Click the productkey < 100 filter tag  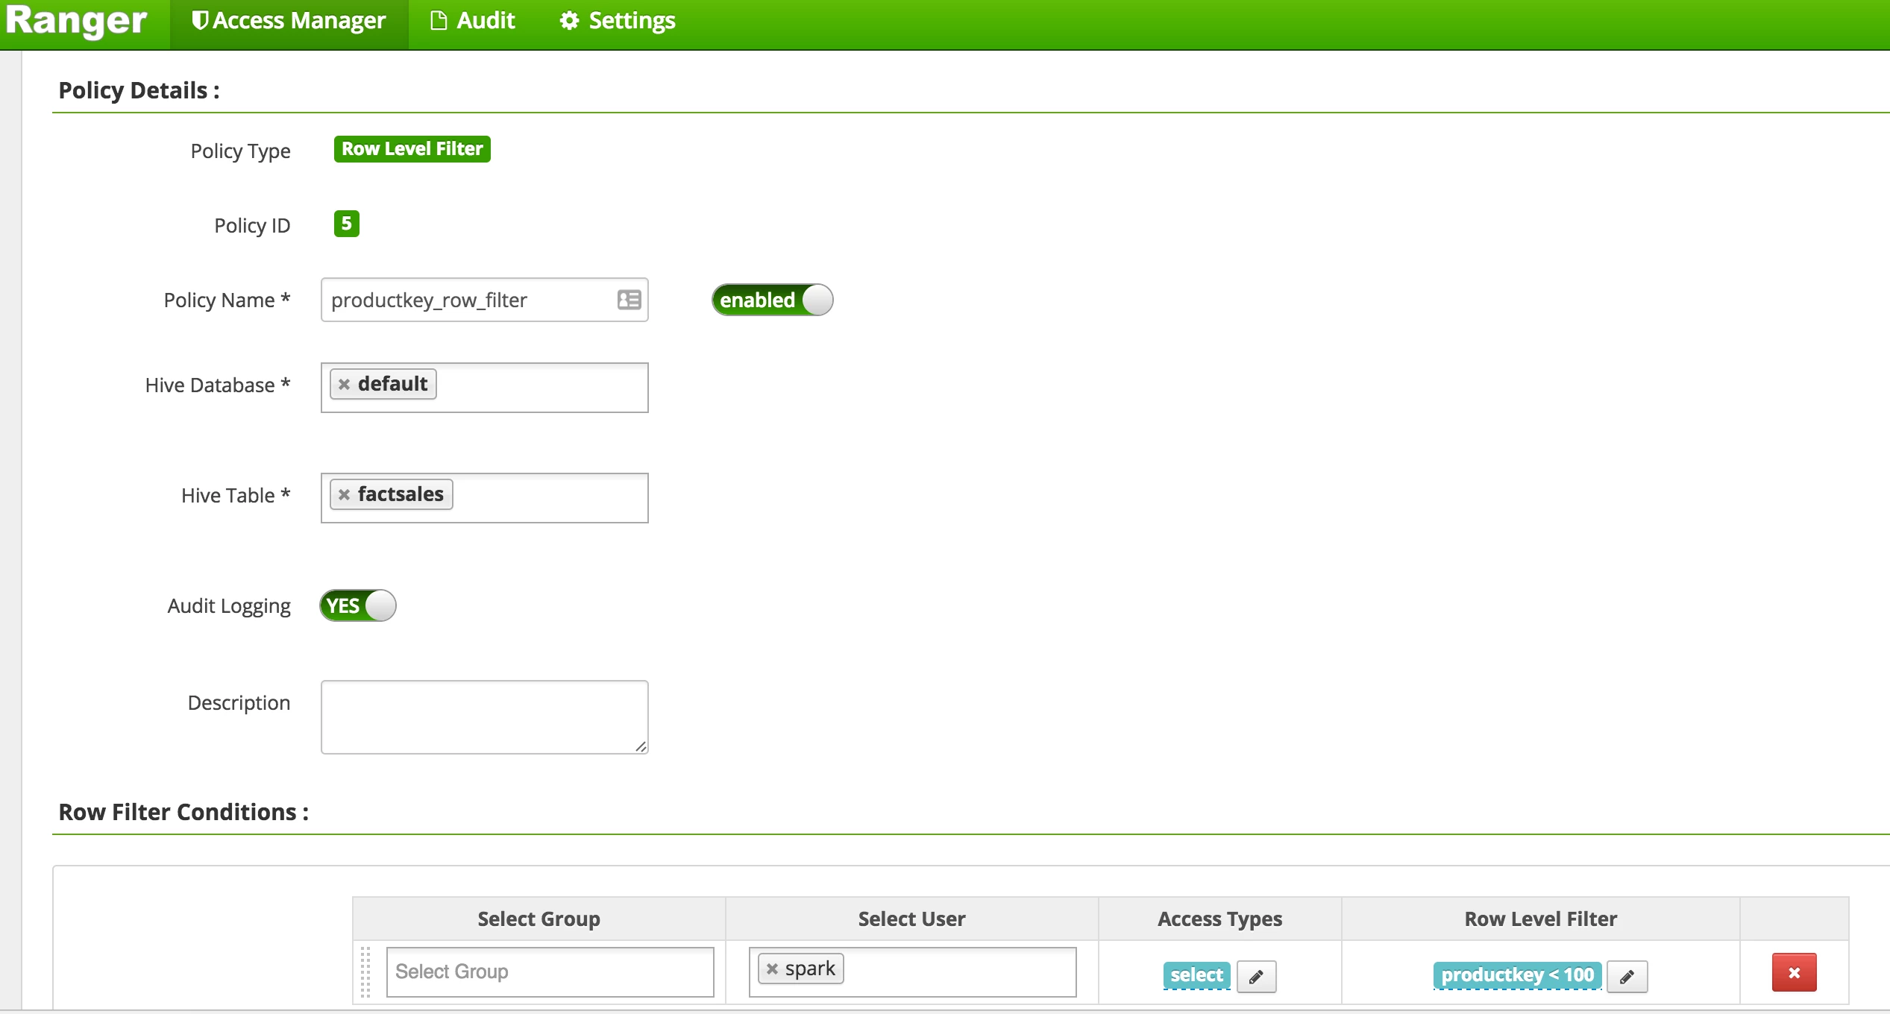pos(1517,975)
